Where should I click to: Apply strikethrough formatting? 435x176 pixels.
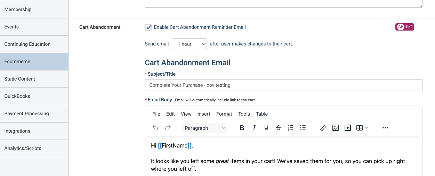[x=279, y=128]
